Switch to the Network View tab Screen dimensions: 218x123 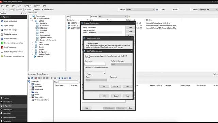[33, 13]
